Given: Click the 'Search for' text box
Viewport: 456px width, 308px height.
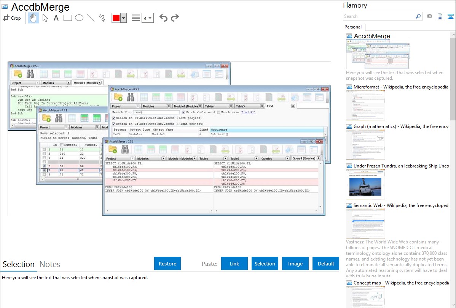Looking at the screenshot, I should pos(156,112).
